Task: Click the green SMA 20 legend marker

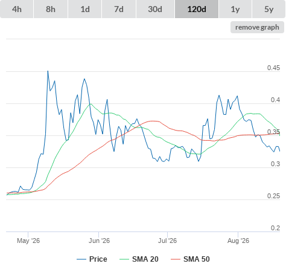Action: click(x=124, y=259)
